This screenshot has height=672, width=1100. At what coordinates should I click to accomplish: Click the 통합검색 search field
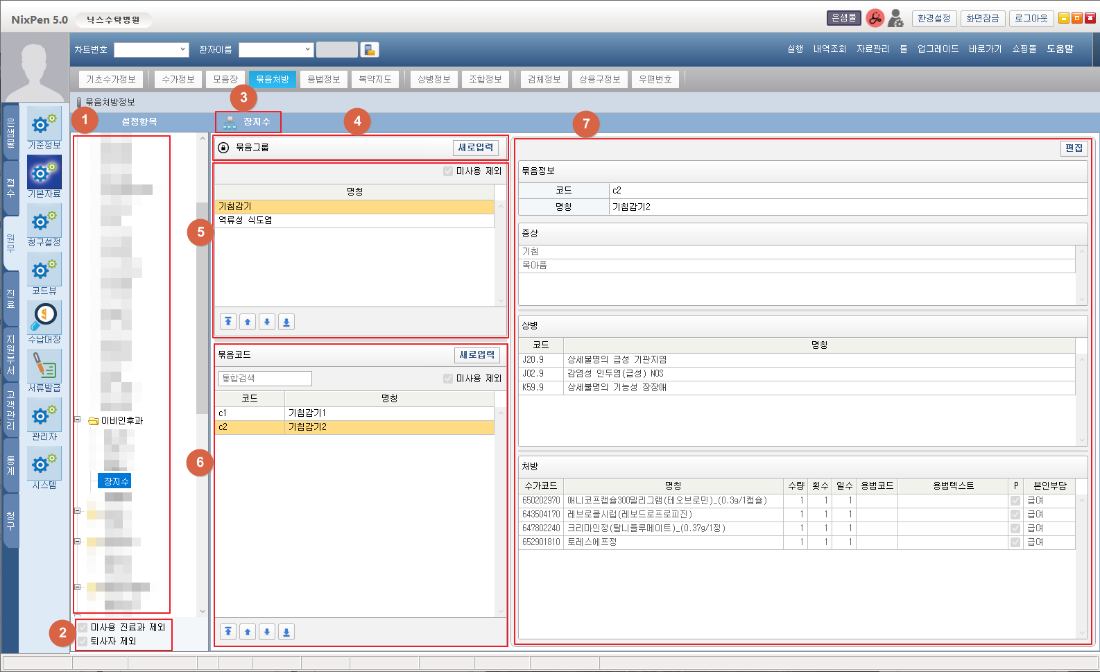(x=265, y=379)
